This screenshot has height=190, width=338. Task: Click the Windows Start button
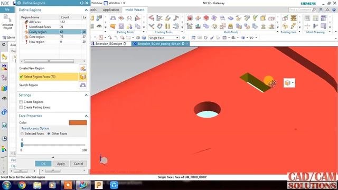(6, 185)
